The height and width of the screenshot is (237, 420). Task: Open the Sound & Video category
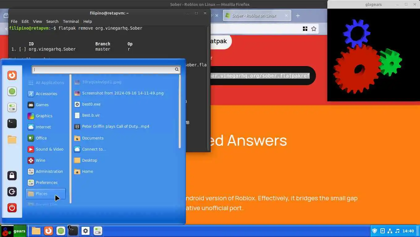pos(46,149)
